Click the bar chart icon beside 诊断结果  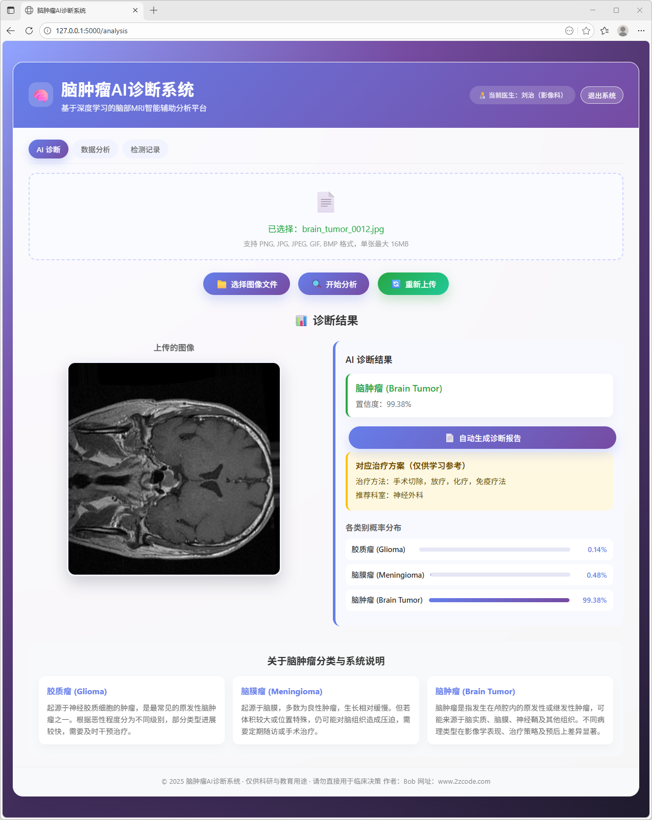point(301,321)
